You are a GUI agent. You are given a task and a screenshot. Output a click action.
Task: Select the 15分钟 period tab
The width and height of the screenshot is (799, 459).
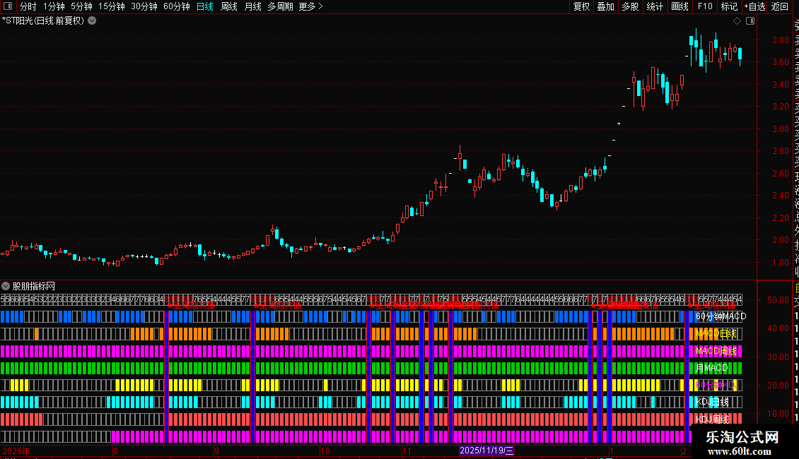point(112,6)
